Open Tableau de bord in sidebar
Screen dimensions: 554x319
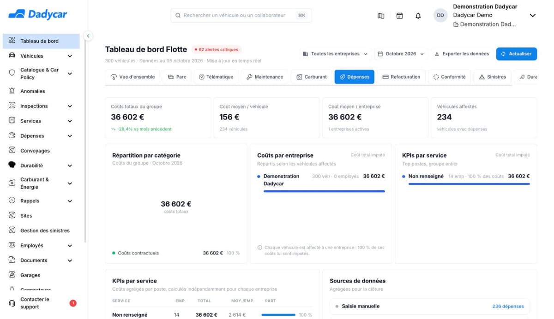coord(42,41)
